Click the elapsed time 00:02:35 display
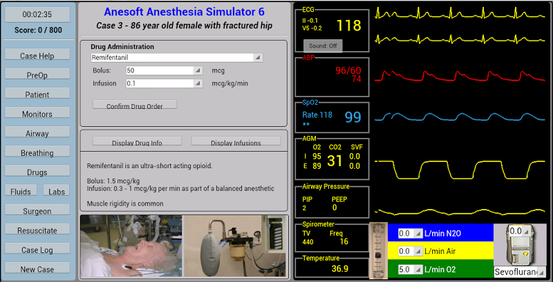Screen dimensions: 553x282 click(x=37, y=14)
